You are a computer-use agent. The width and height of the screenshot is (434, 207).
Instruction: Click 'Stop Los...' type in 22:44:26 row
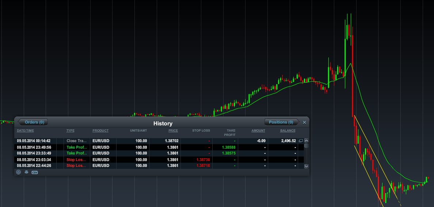click(76, 165)
